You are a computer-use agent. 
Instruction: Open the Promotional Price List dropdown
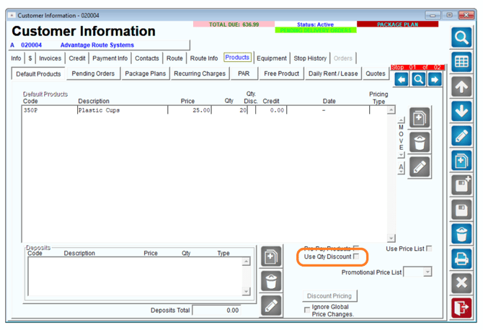coord(427,272)
